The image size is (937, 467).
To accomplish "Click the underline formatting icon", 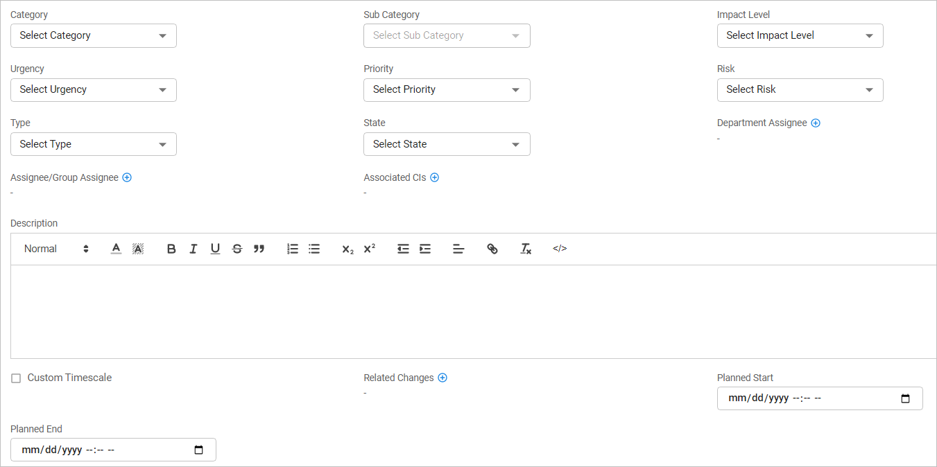I will point(215,249).
